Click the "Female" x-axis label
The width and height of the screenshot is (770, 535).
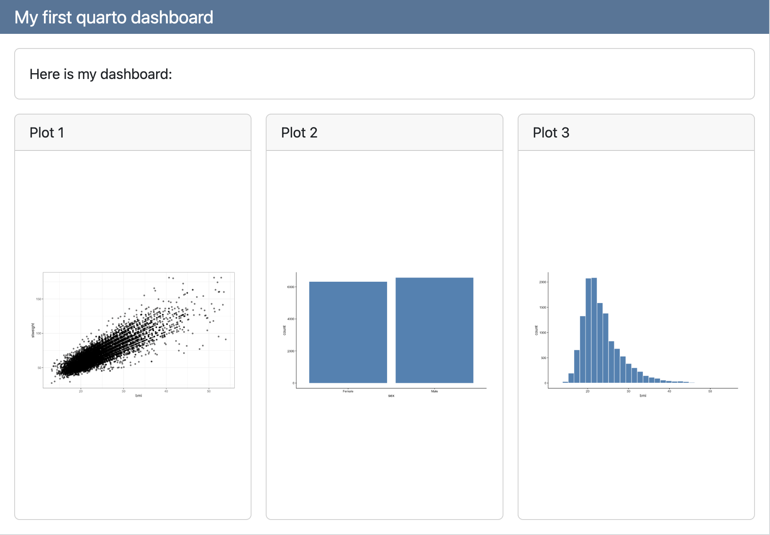[x=348, y=392]
